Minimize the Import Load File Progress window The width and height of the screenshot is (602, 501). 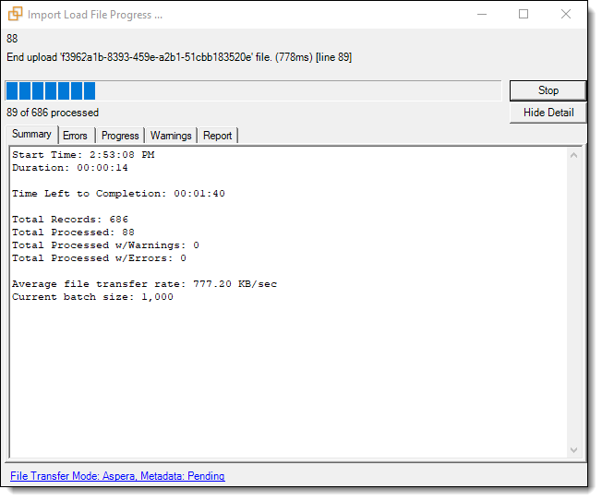coord(481,15)
